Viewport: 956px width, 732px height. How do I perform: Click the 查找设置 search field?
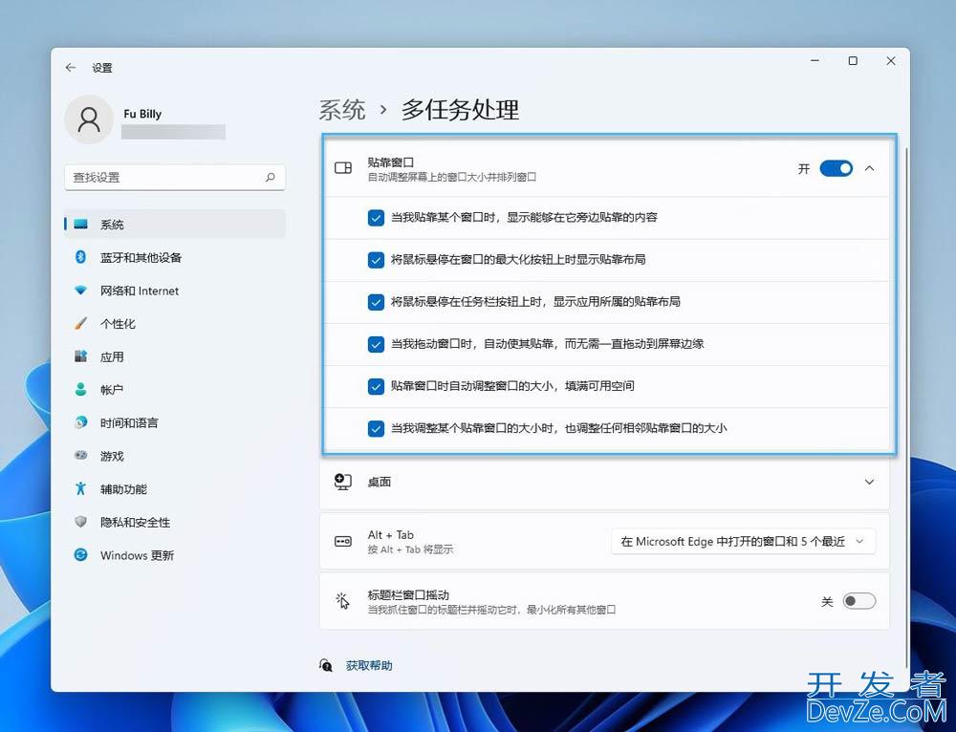(174, 178)
